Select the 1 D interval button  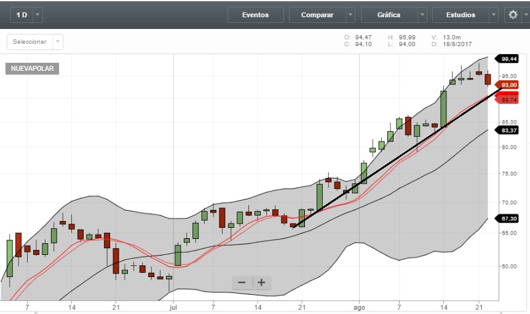click(x=22, y=15)
